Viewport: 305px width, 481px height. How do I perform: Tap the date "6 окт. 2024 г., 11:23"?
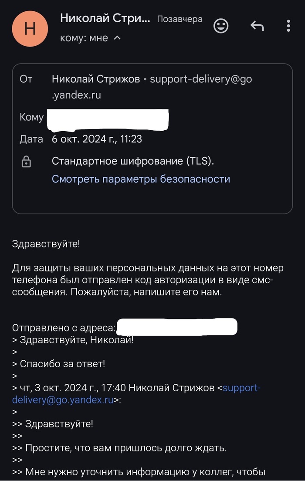click(97, 139)
